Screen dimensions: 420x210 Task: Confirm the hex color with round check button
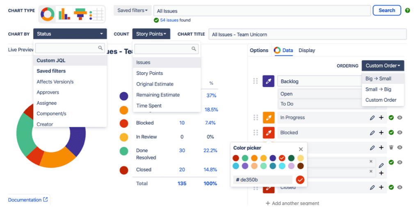[x=300, y=180]
